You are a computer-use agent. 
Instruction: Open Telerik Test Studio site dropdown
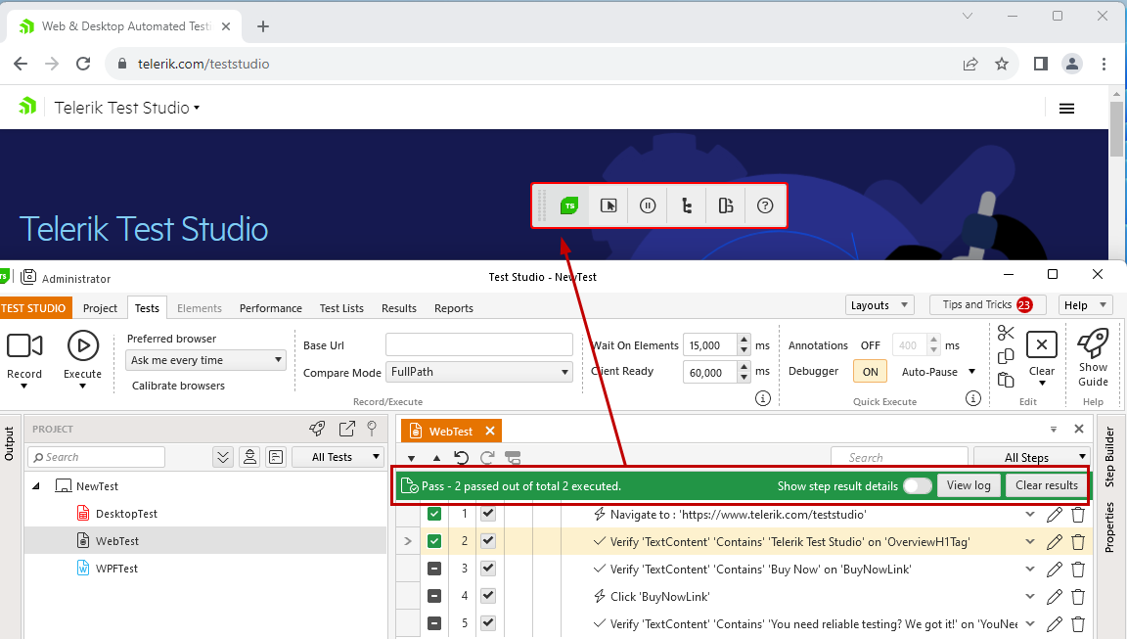(127, 108)
